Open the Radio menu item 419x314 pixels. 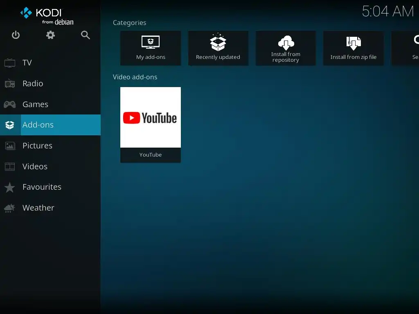tap(50, 83)
